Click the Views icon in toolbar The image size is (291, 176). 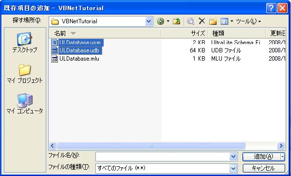pyautogui.click(x=224, y=22)
